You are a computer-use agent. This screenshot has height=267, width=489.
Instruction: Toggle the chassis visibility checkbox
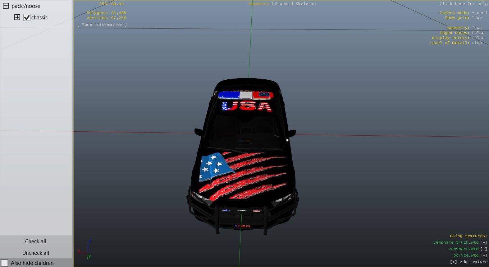coord(27,18)
